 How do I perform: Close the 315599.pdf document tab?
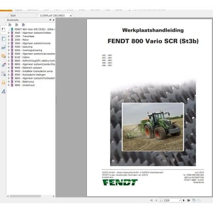[71, 16]
